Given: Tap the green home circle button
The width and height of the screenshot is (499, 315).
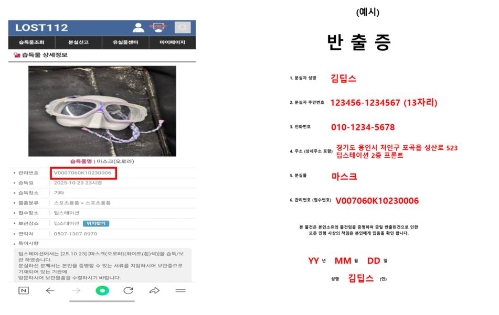Looking at the screenshot, I should [102, 290].
